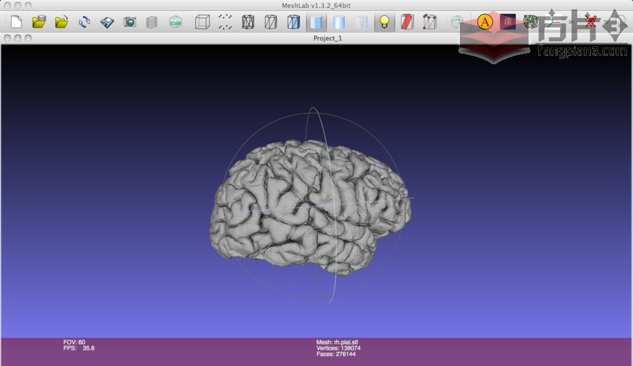This screenshot has height=366, width=633.
Task: Import a mesh file
Action: [61, 22]
